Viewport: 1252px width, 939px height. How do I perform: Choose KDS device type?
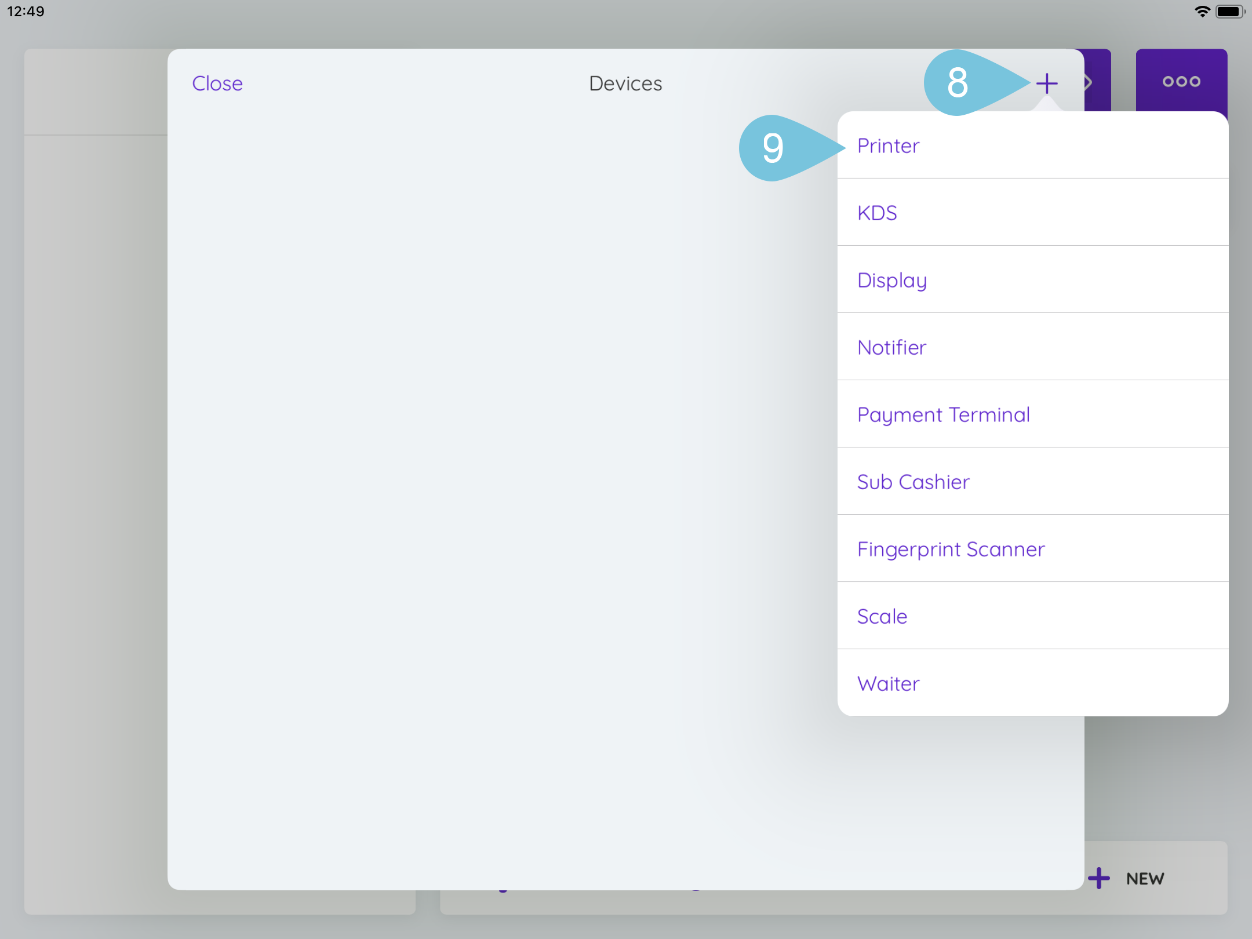pyautogui.click(x=878, y=213)
